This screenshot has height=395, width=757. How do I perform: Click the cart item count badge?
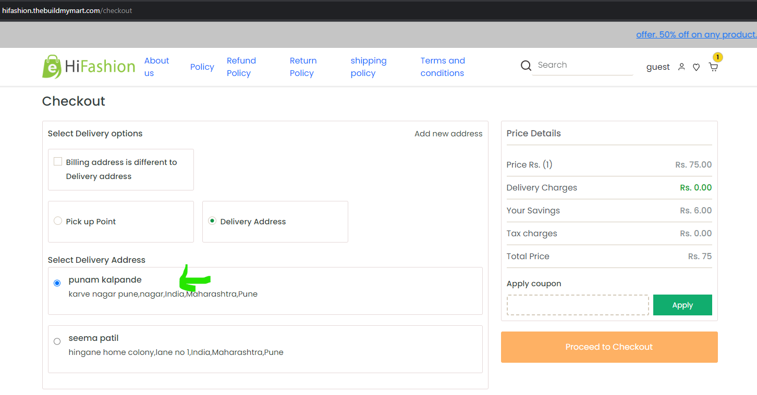718,57
